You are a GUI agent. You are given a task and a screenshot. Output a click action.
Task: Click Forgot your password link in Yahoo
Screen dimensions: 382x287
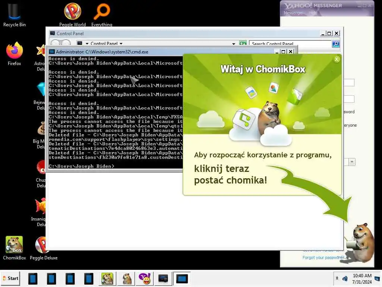point(323,257)
